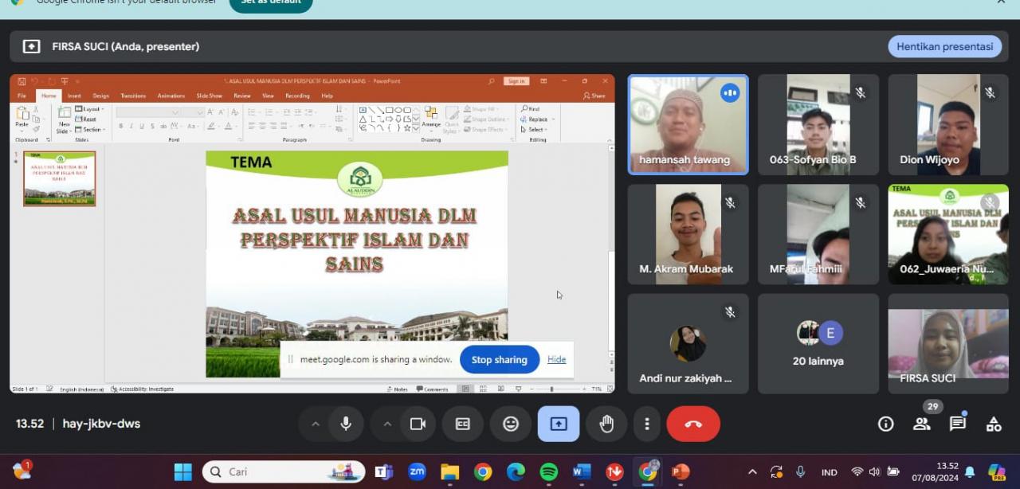Leave the call with red hangup button

[692, 424]
